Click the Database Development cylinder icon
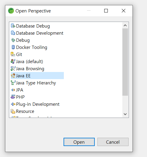 point(13,33)
